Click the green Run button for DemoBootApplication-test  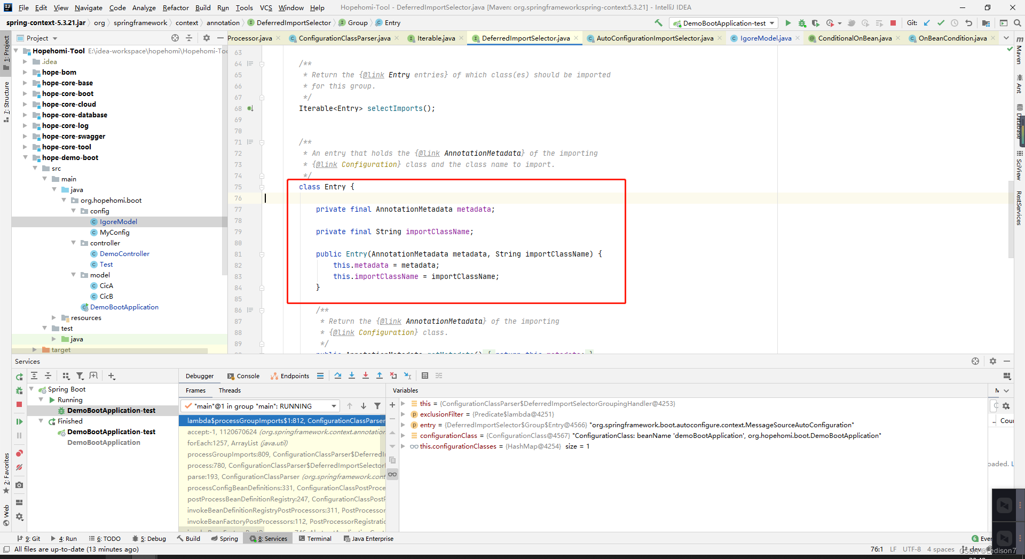788,23
